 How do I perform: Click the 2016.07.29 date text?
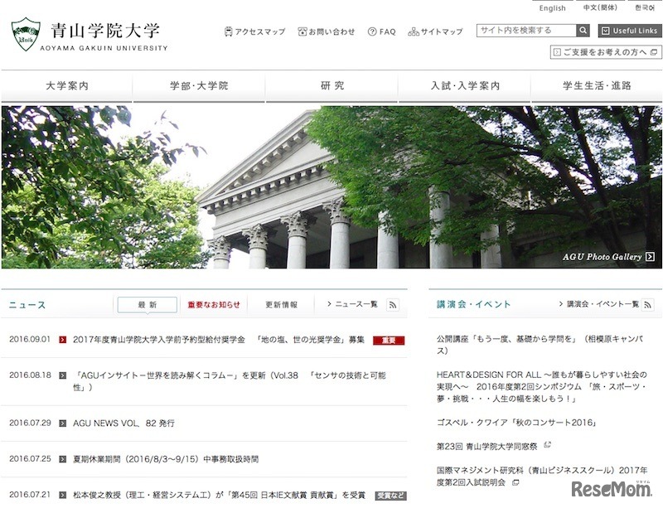30,423
